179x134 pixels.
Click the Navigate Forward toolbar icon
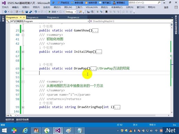pyautogui.click(x=11, y=12)
